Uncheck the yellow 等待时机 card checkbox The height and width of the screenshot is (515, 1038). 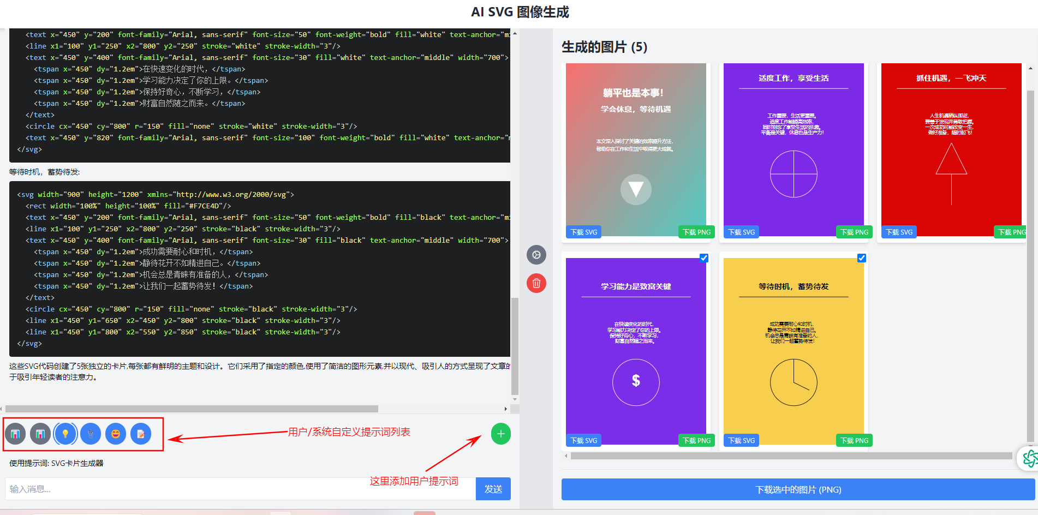(x=862, y=258)
